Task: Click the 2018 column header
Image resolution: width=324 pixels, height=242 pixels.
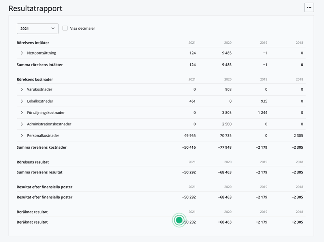Action: pos(299,42)
